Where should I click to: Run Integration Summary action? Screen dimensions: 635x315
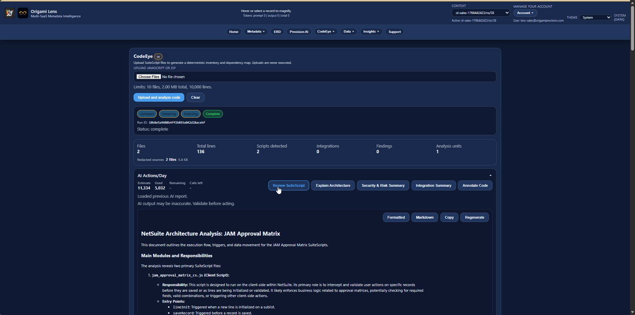(433, 185)
